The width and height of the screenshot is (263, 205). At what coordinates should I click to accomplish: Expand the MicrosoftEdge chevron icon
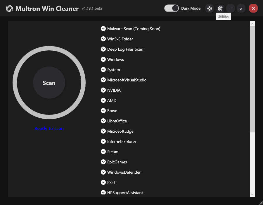pyautogui.click(x=103, y=131)
